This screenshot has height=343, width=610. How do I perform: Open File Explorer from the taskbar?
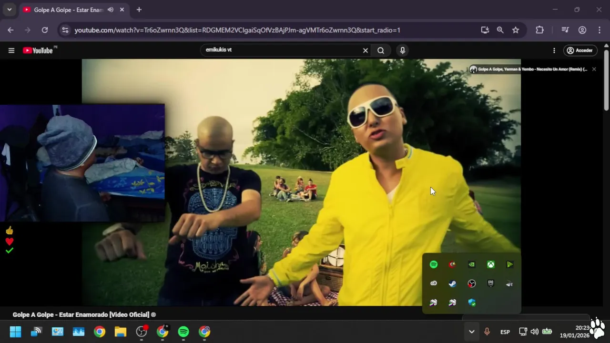tap(121, 332)
